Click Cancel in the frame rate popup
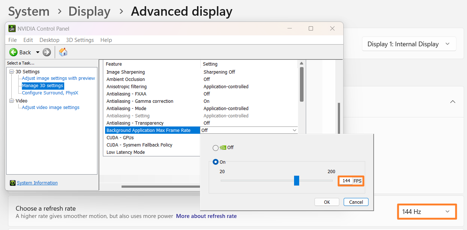Viewport: 467px width, 230px height. [356, 202]
